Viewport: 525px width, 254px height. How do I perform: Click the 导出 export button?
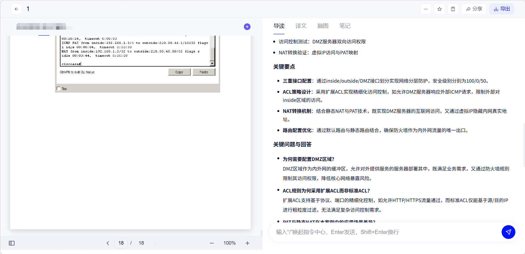tap(501, 9)
